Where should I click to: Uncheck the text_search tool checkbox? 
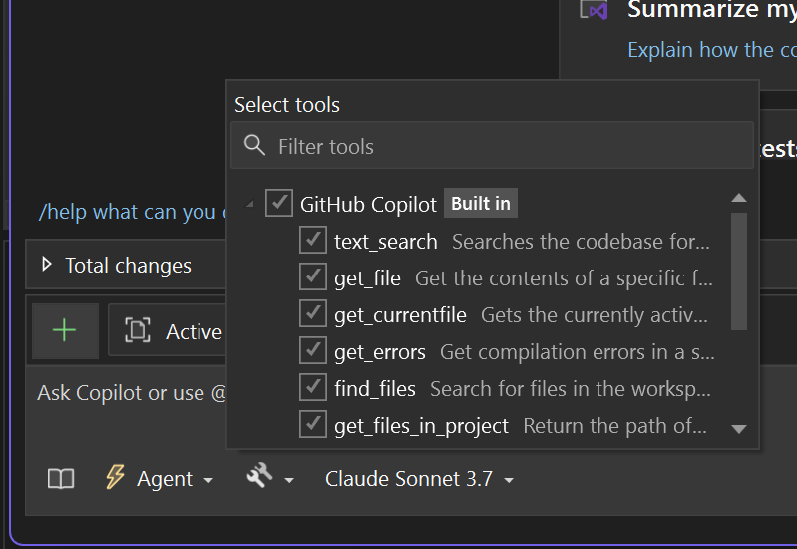click(313, 241)
